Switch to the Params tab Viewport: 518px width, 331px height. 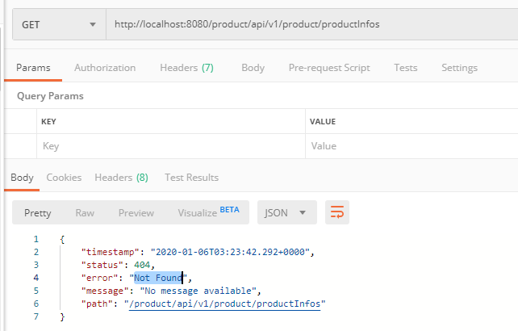[33, 68]
